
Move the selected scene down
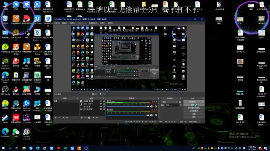pyautogui.click(x=67, y=118)
